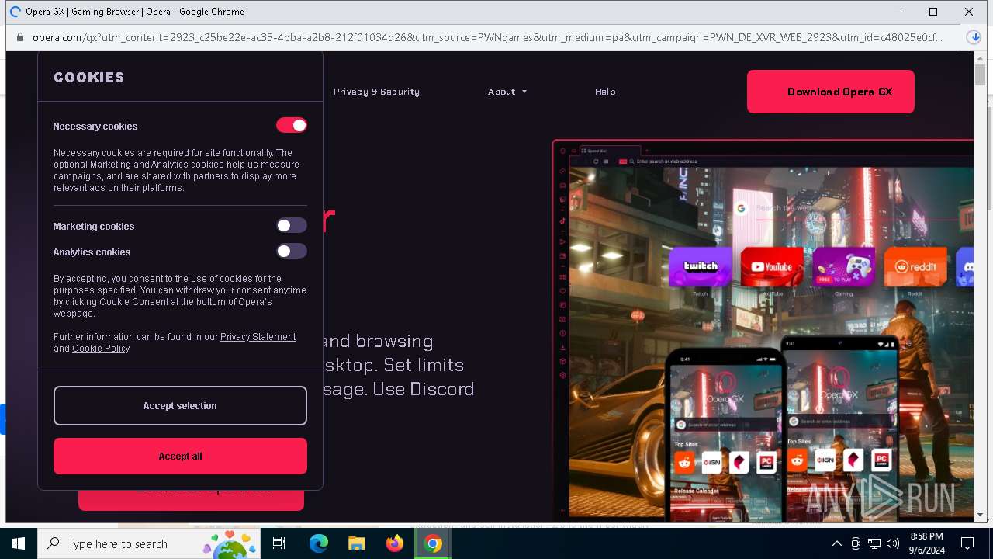Screen dimensions: 993x559
Task: Enable the Marketing cookies switch
Action: click(292, 225)
